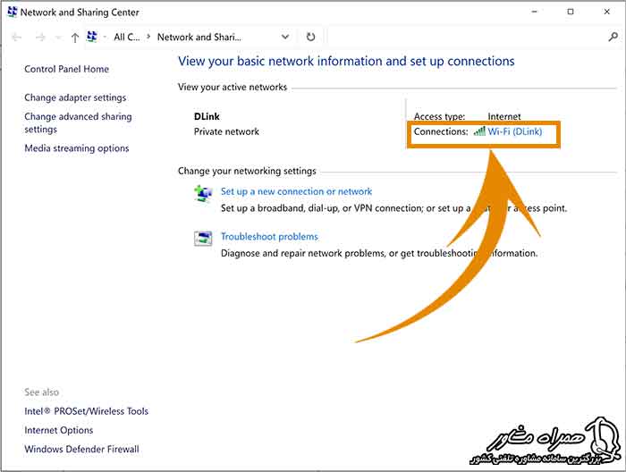This screenshot has height=472, width=626.
Task: Click the Forward navigation arrow
Action: [x=40, y=38]
